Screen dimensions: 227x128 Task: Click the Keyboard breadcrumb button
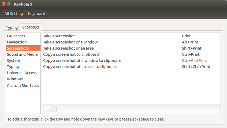(x=36, y=14)
